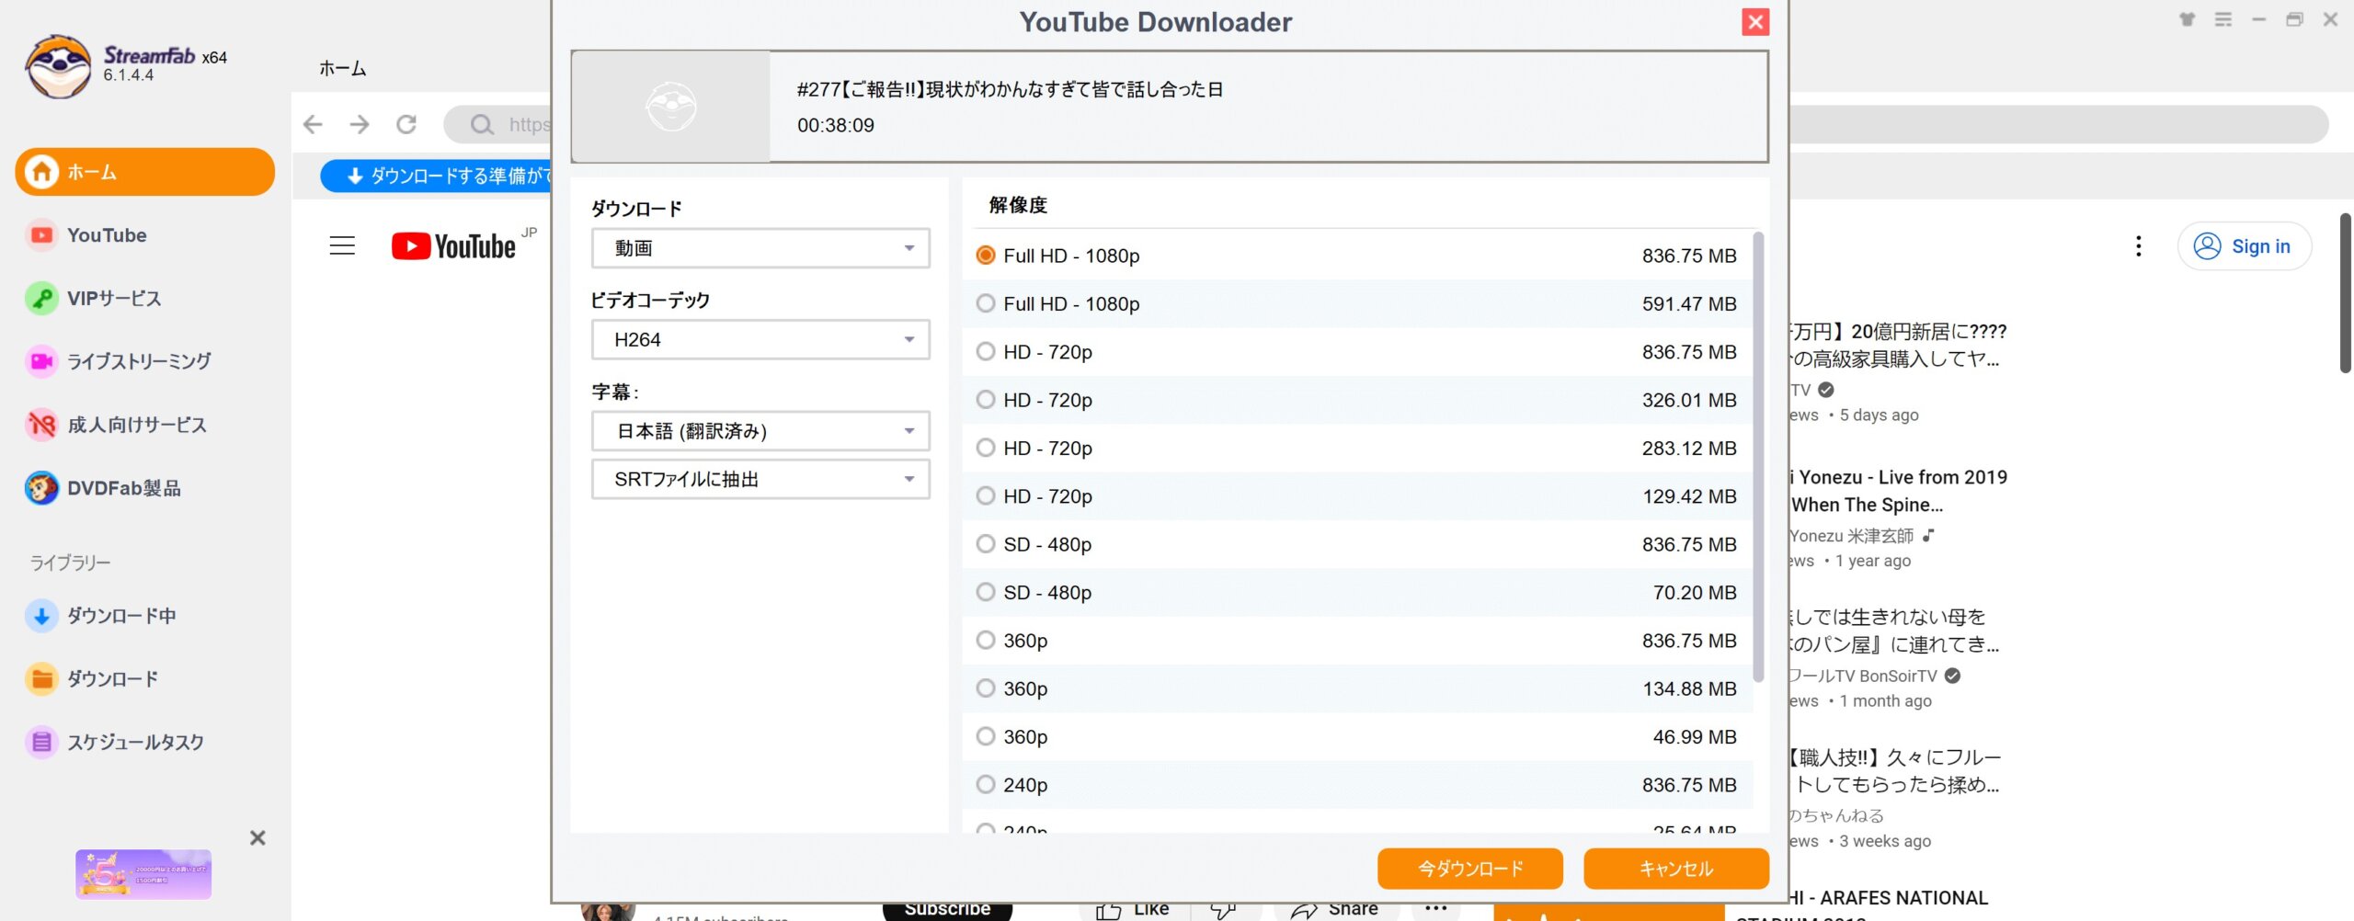Screen dimensions: 2354x921
Task: Open video codec dropdown H264
Action: 760,339
